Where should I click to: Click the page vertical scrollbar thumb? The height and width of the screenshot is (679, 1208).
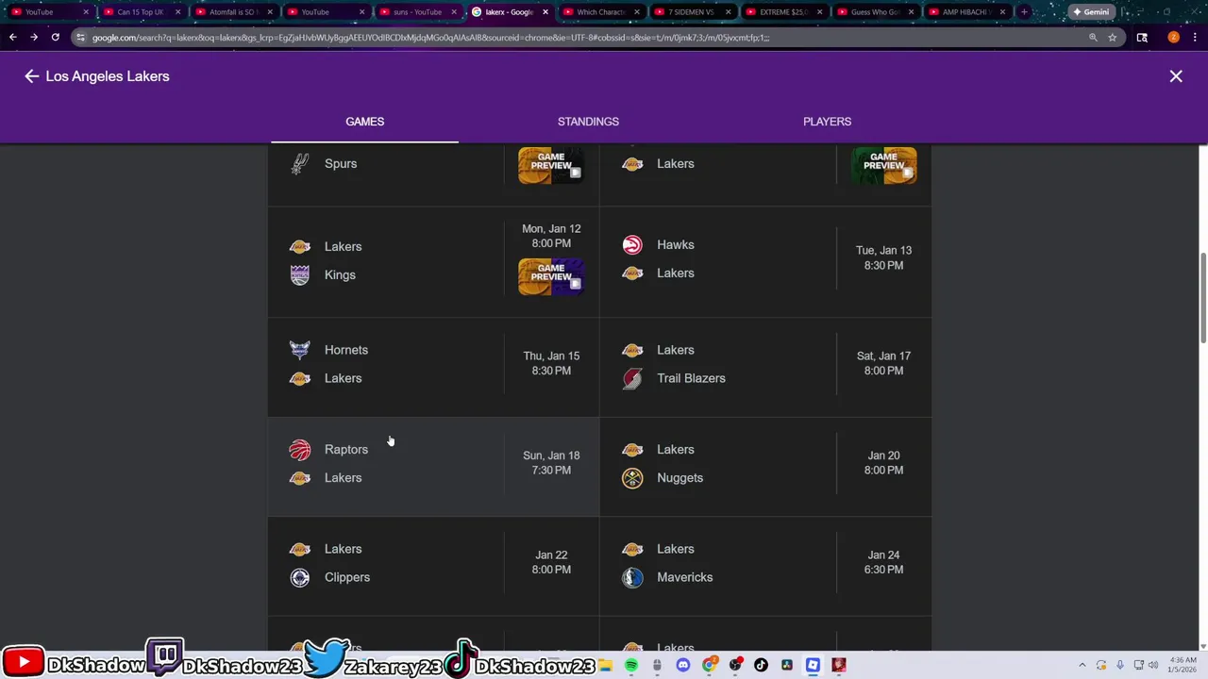pyautogui.click(x=1202, y=298)
